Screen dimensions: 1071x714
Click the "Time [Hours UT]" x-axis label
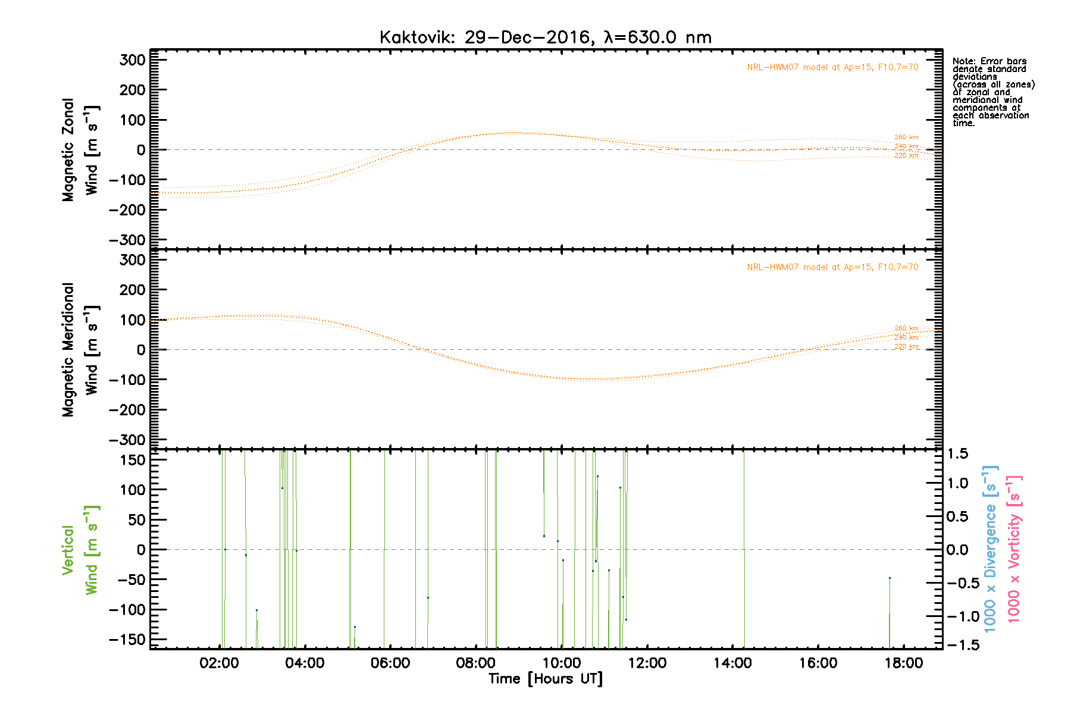pyautogui.click(x=546, y=679)
